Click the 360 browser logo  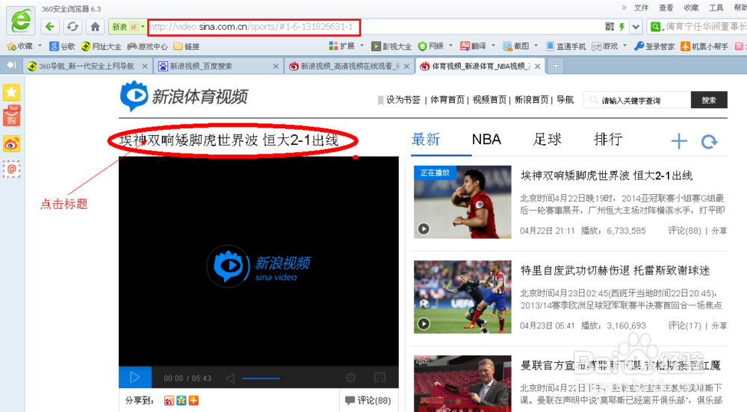click(20, 20)
